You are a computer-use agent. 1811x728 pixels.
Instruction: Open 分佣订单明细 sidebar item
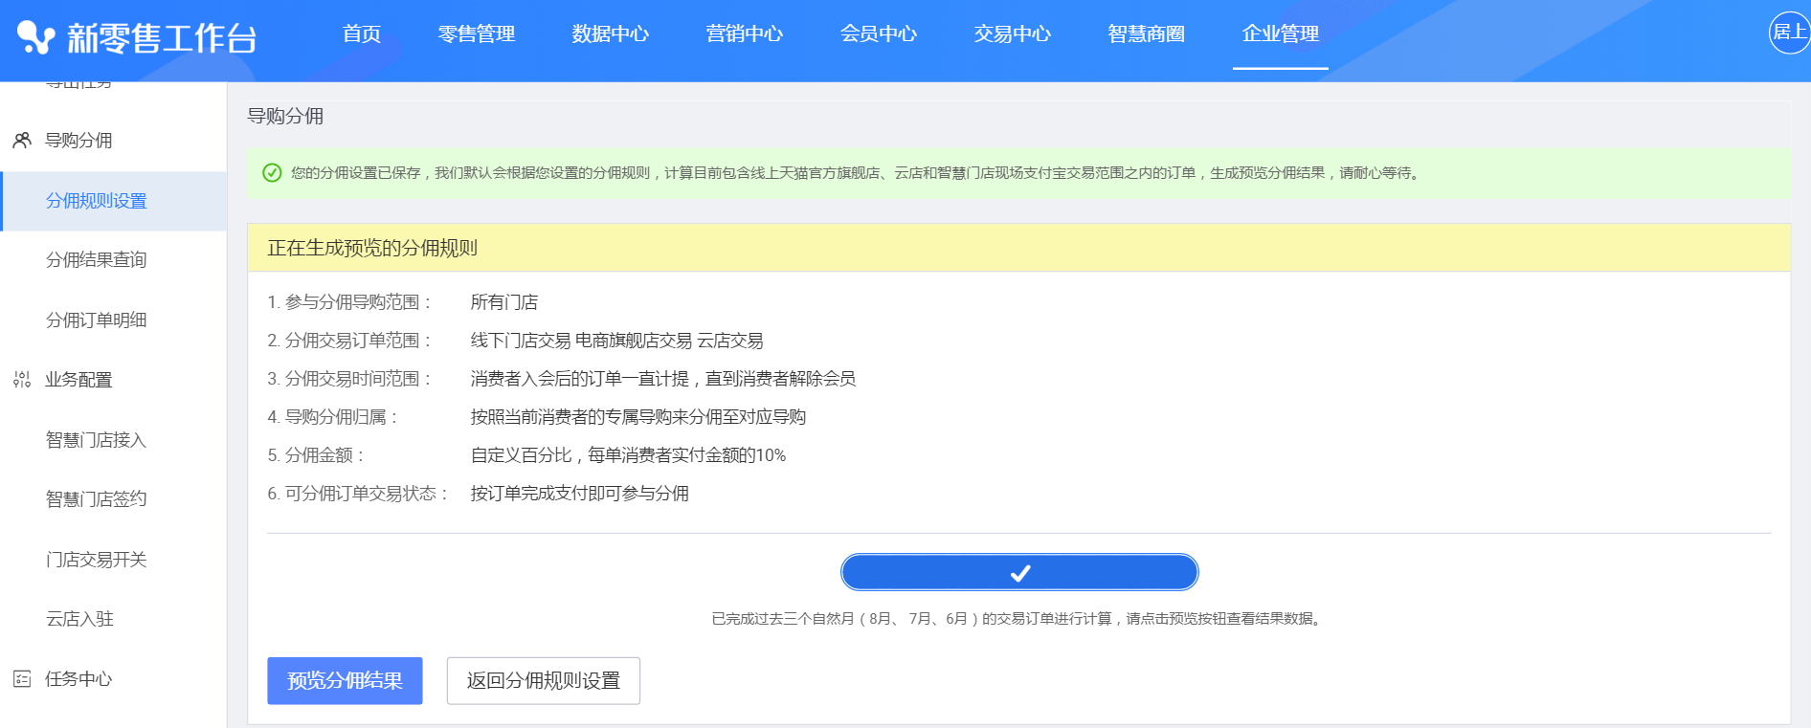click(x=96, y=320)
